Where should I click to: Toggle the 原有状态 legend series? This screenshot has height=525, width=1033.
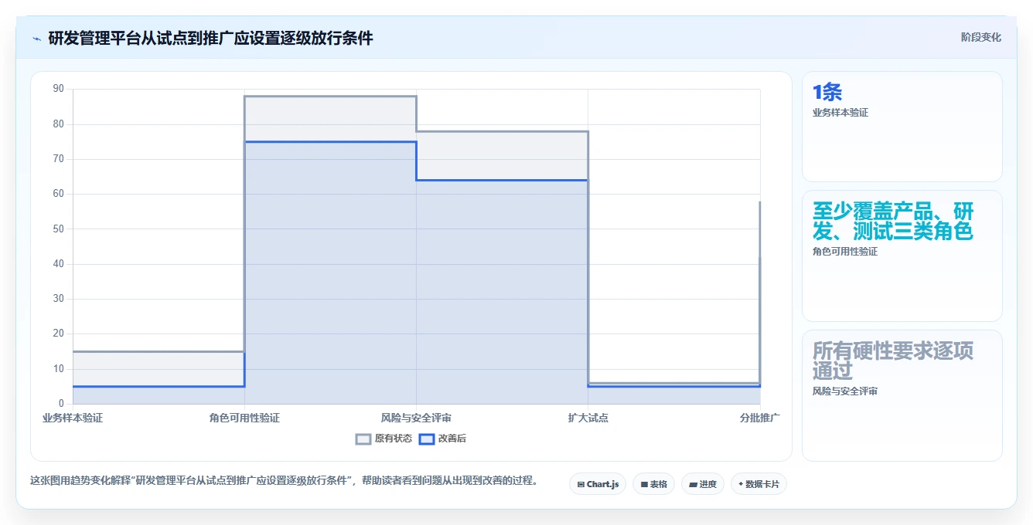pos(384,439)
